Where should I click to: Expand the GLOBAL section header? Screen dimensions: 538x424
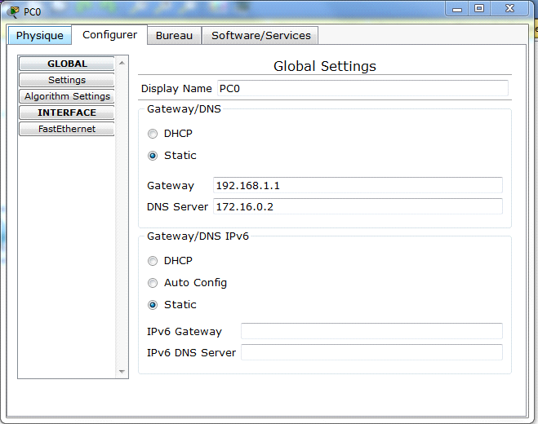coord(67,64)
